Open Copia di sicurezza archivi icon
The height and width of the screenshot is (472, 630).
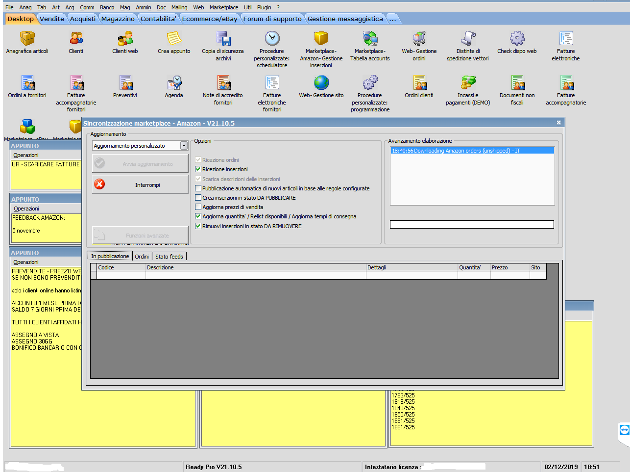(x=223, y=38)
